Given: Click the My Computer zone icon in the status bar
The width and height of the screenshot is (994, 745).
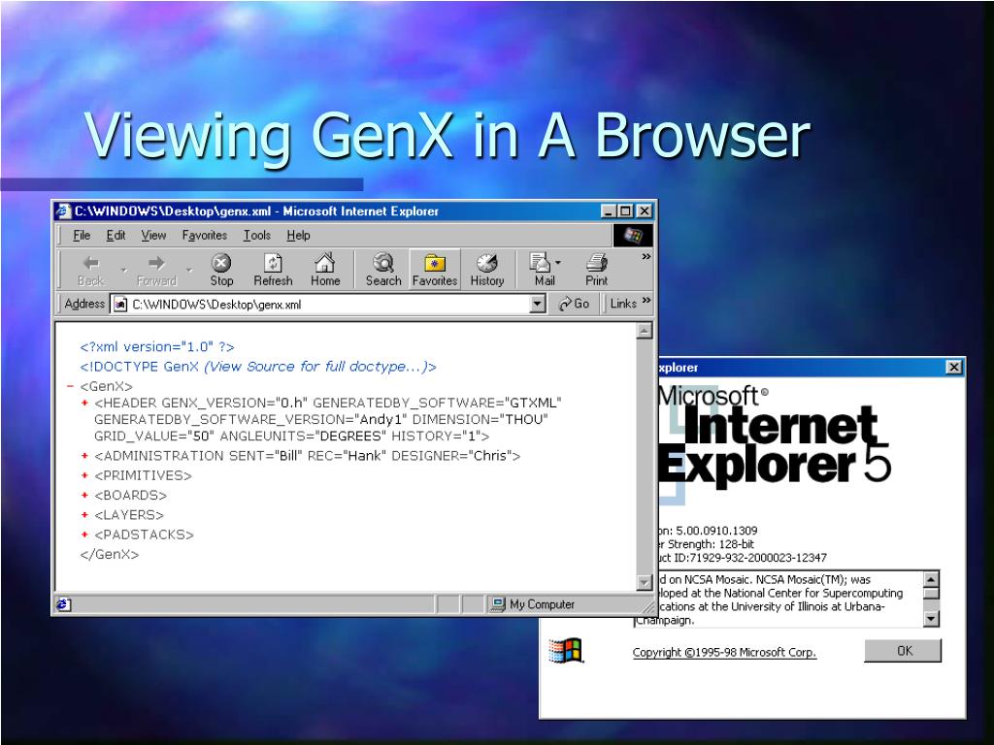Looking at the screenshot, I should click(x=498, y=603).
